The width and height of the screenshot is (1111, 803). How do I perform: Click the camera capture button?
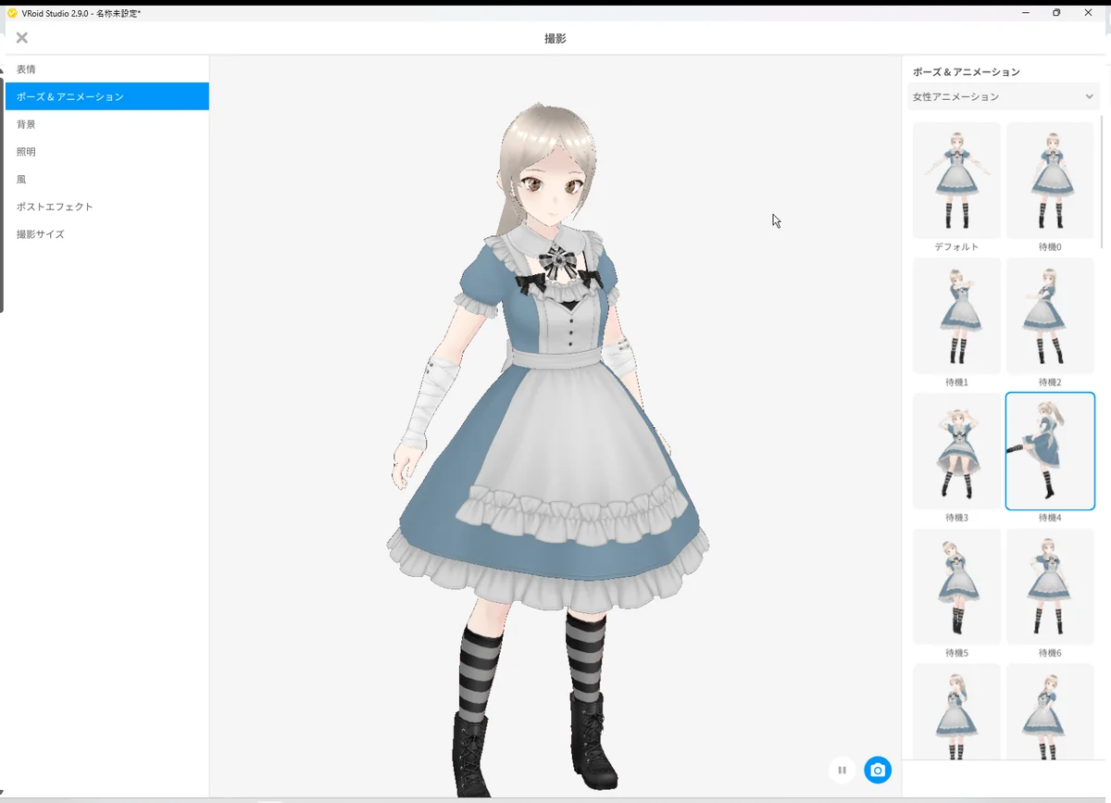pyautogui.click(x=878, y=770)
